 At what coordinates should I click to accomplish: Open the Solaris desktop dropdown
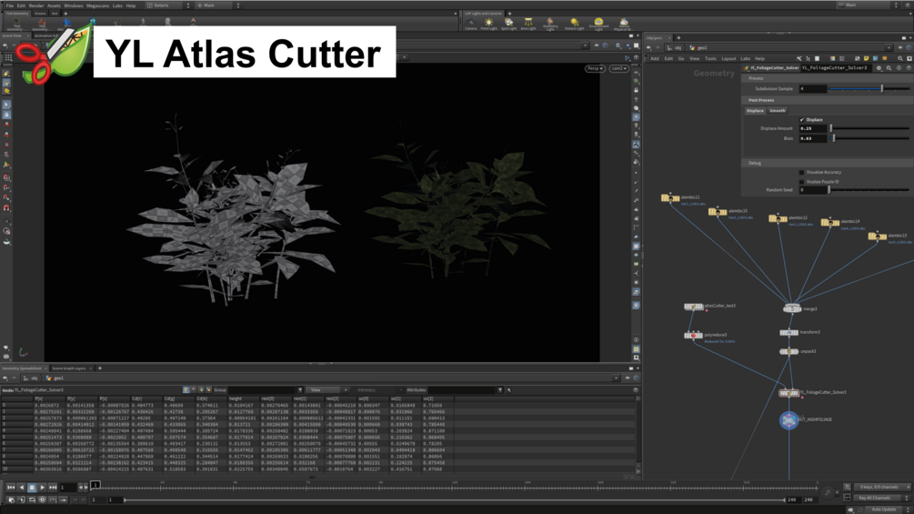coord(168,5)
